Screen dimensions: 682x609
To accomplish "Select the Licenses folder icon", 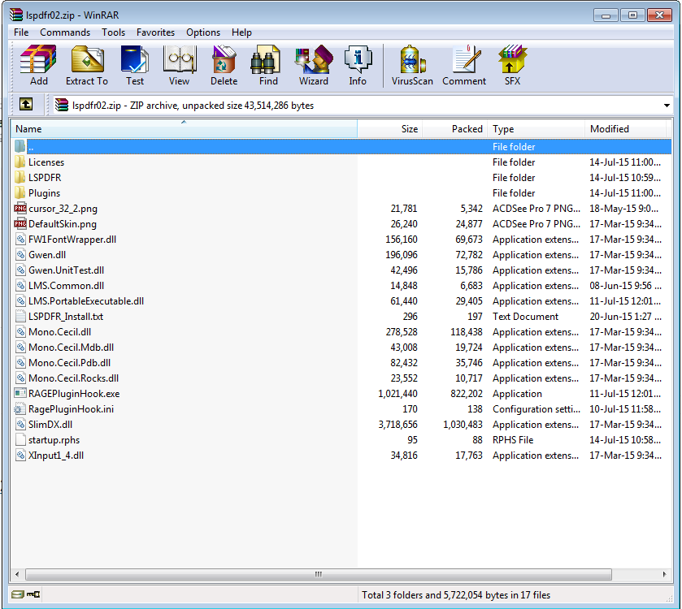I will [20, 162].
